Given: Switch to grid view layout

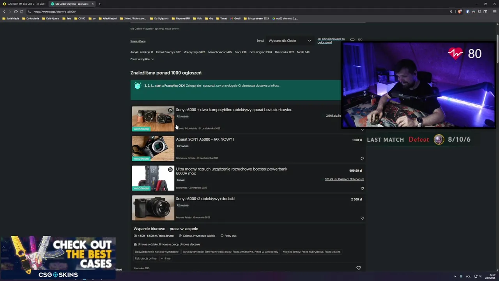Looking at the screenshot, I should point(360,39).
